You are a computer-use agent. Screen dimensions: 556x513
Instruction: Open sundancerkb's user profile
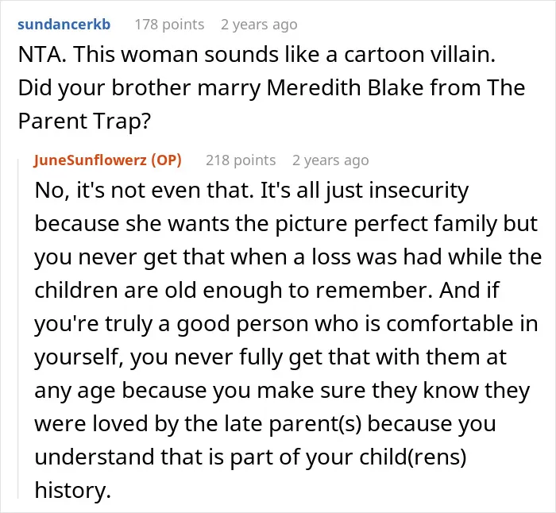pyautogui.click(x=64, y=25)
